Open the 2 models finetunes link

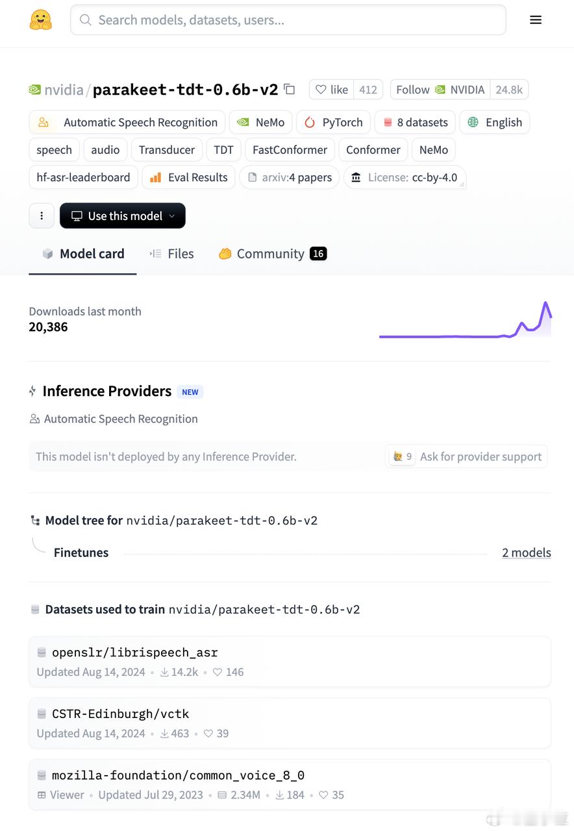coord(527,552)
